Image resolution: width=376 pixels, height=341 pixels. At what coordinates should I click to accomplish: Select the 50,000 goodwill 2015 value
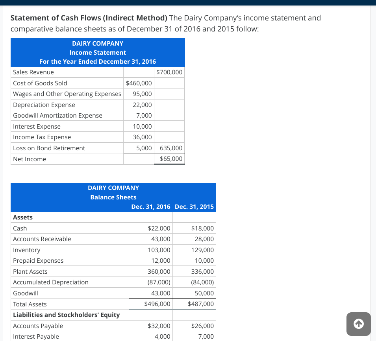pyautogui.click(x=204, y=293)
